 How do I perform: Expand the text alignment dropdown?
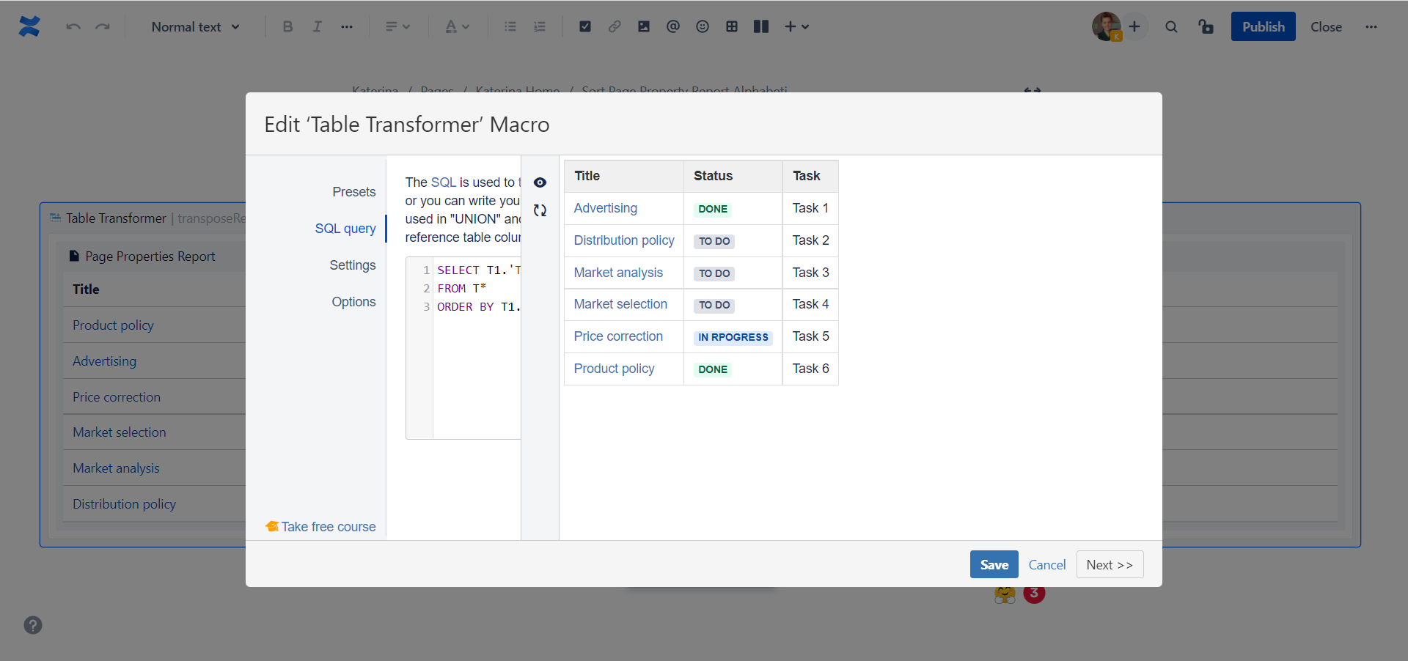point(397,26)
